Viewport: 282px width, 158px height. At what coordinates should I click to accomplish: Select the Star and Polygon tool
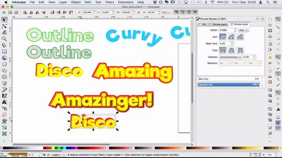(4, 71)
